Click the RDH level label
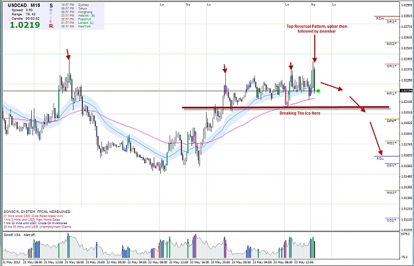The height and width of the screenshot is (266, 414). point(380,19)
